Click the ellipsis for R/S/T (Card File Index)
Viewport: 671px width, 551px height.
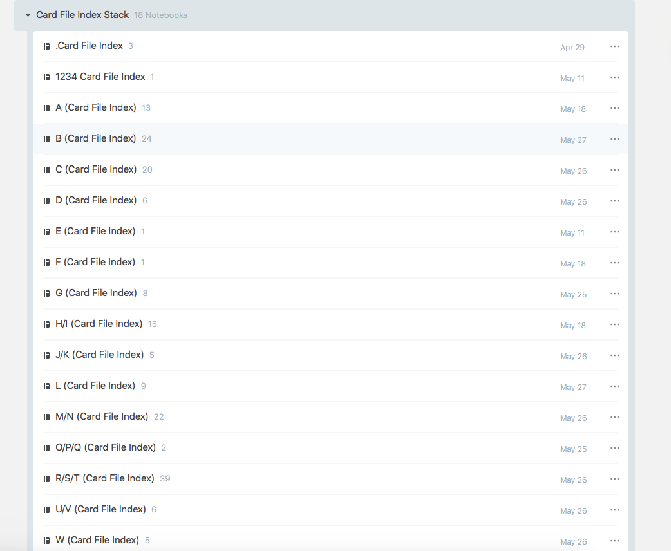tap(614, 479)
